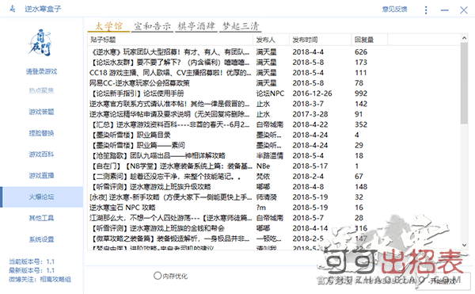Open post 逆水寒论坛精华帖申请及要求说明
The image size is (475, 294).
pyautogui.click(x=169, y=114)
